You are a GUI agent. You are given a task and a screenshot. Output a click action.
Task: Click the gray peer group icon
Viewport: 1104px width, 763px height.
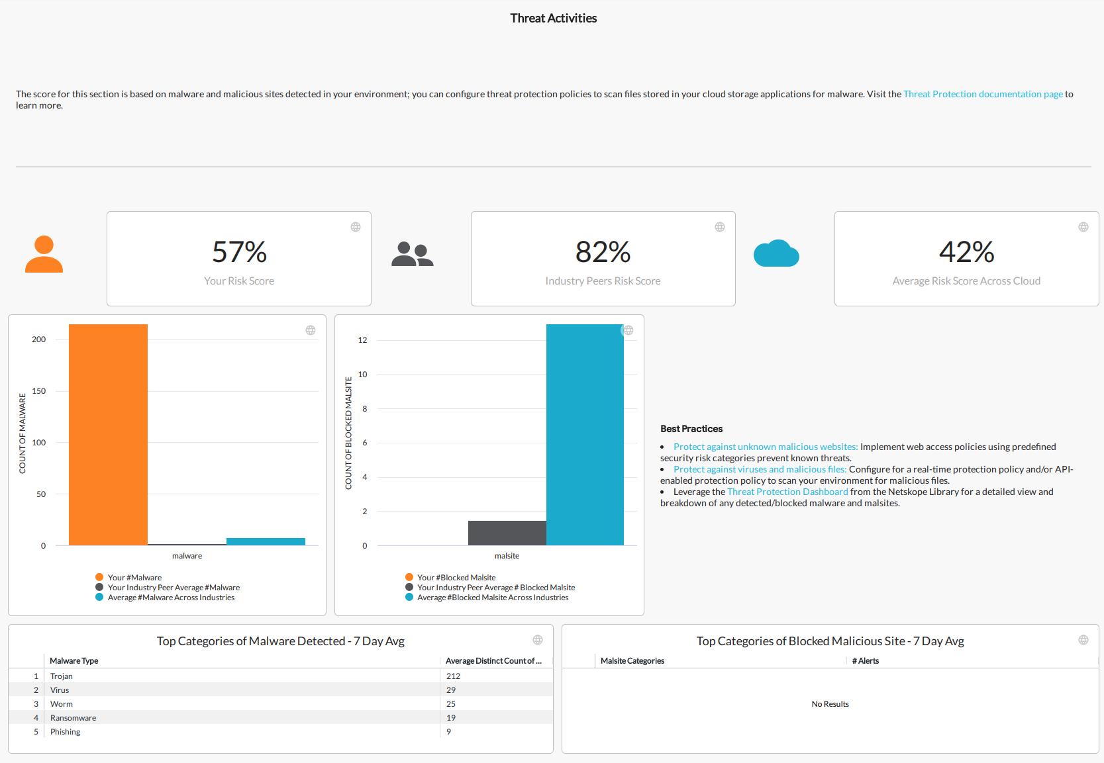pyautogui.click(x=412, y=254)
